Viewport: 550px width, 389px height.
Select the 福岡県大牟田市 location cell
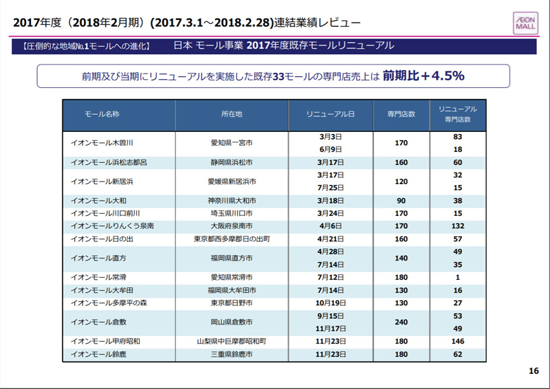point(232,290)
